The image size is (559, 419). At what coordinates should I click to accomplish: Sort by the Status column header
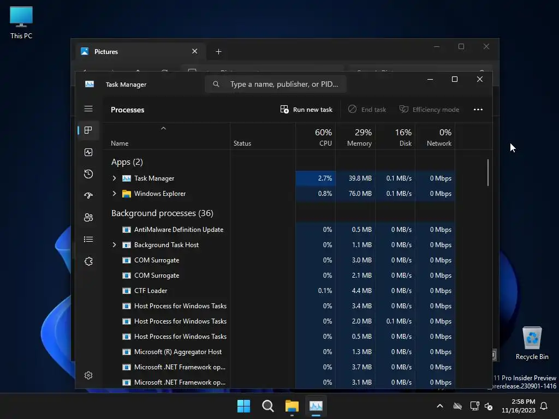[x=263, y=137]
